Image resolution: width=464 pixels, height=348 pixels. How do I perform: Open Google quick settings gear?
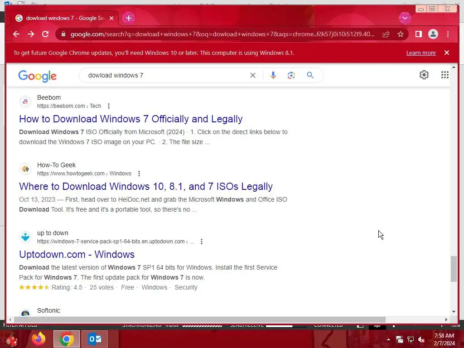pos(424,75)
